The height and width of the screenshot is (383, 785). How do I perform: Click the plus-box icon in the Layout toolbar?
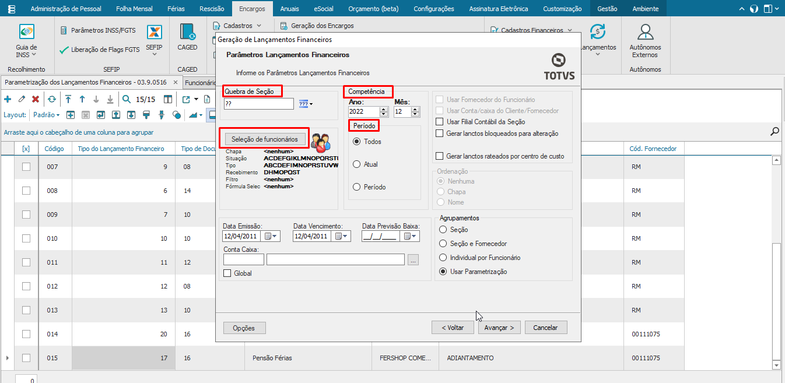[70, 115]
